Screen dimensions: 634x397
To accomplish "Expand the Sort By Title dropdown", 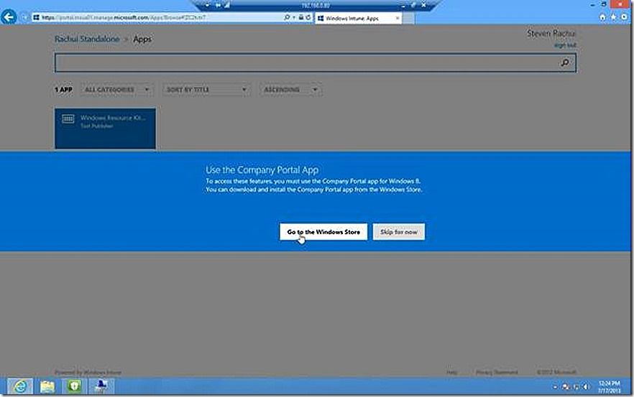I will pyautogui.click(x=206, y=90).
